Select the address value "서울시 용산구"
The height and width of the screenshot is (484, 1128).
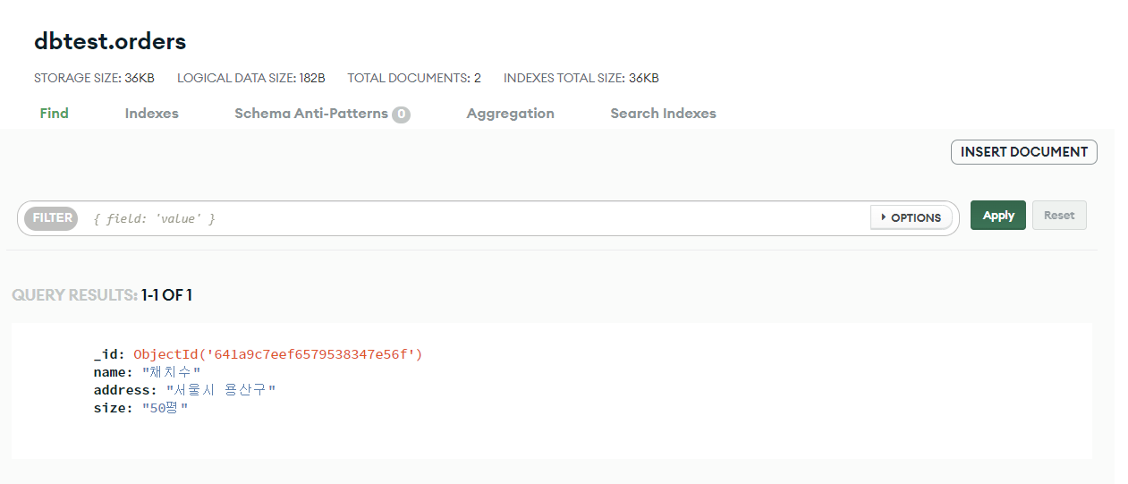click(221, 390)
